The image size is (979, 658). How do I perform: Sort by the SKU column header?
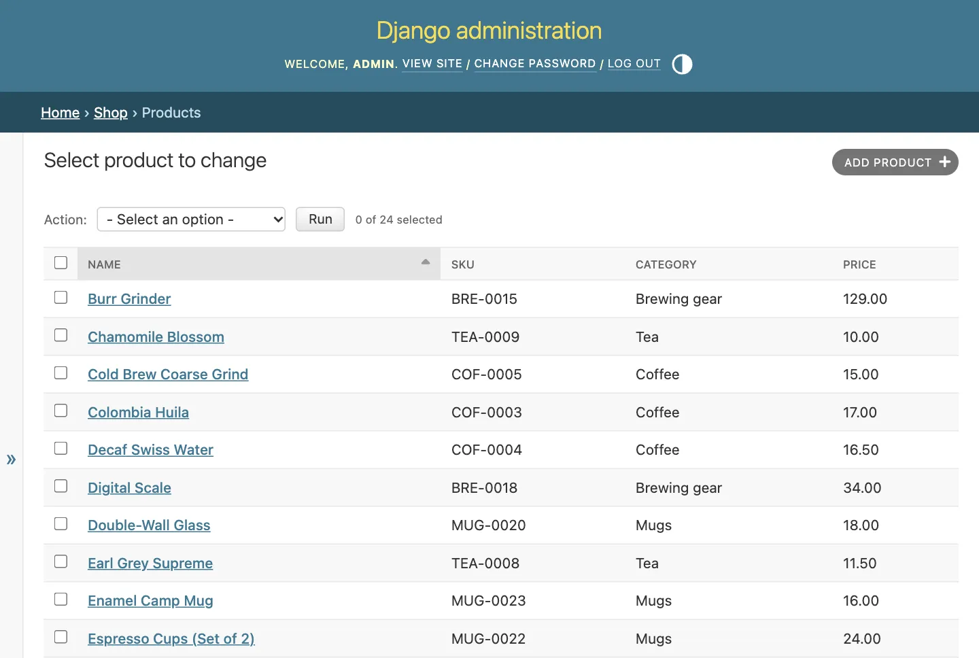463,264
